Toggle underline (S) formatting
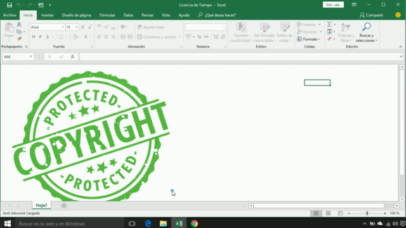The height and width of the screenshot is (228, 406). tap(48, 37)
